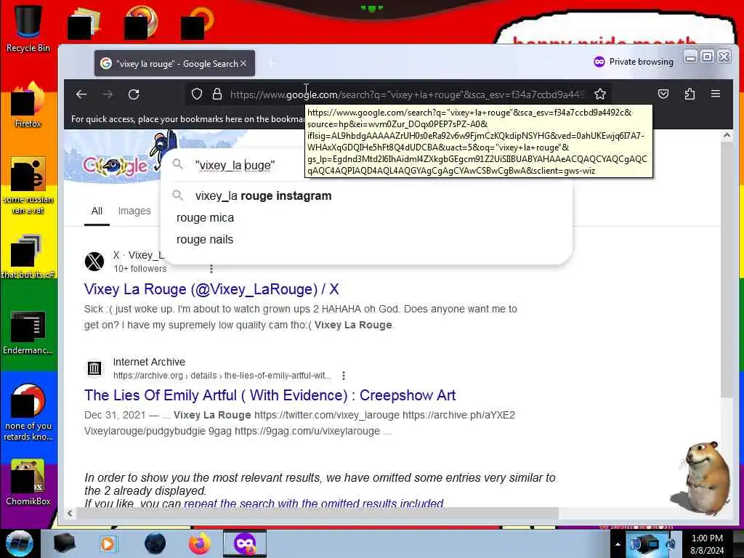
Task: Go back with the browser back arrow
Action: tap(81, 94)
